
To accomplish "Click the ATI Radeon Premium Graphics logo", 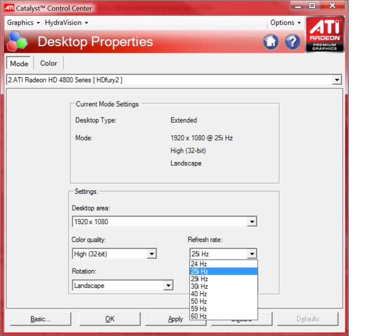I will tap(325, 34).
